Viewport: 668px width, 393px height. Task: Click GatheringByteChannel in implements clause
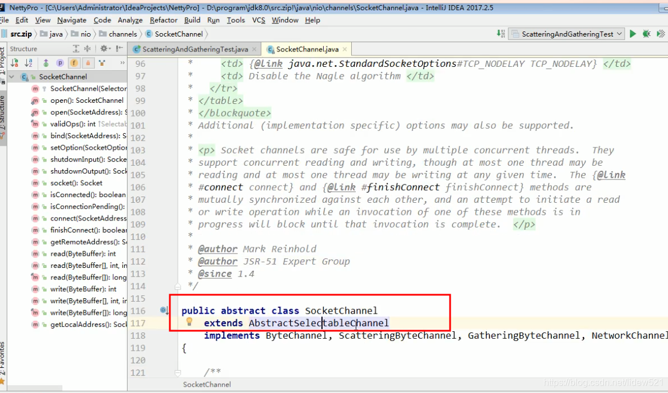tap(523, 335)
